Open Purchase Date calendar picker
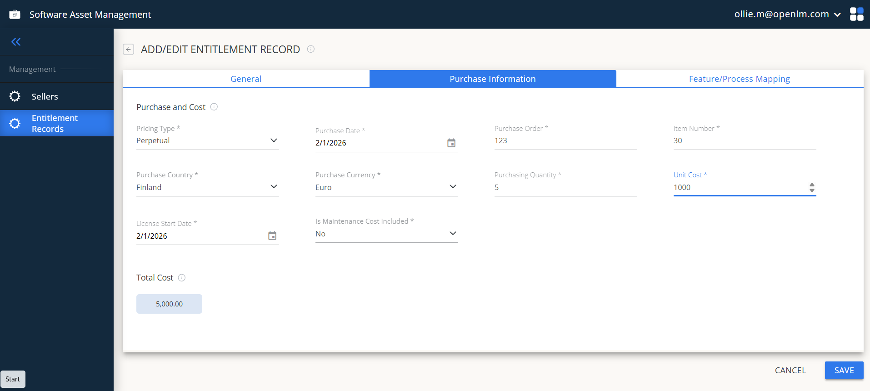The width and height of the screenshot is (870, 391). click(x=451, y=143)
